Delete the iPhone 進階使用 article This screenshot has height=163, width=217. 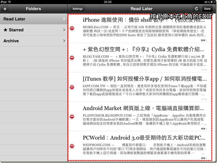[72, 28]
